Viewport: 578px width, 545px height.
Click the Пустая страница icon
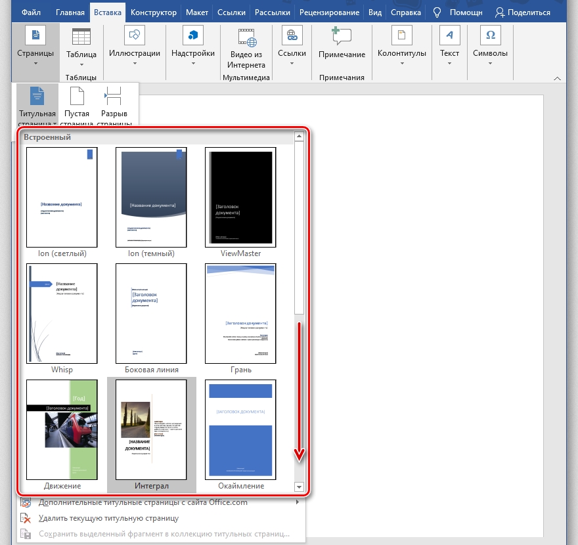[x=77, y=97]
